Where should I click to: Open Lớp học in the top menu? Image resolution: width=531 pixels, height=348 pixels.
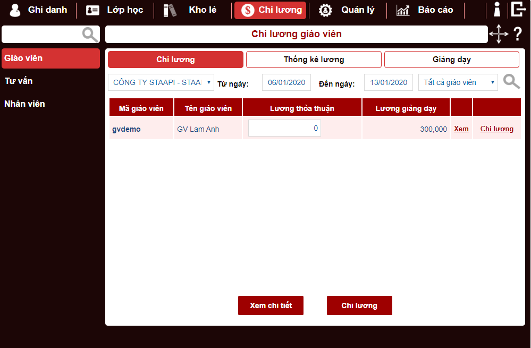click(x=115, y=10)
